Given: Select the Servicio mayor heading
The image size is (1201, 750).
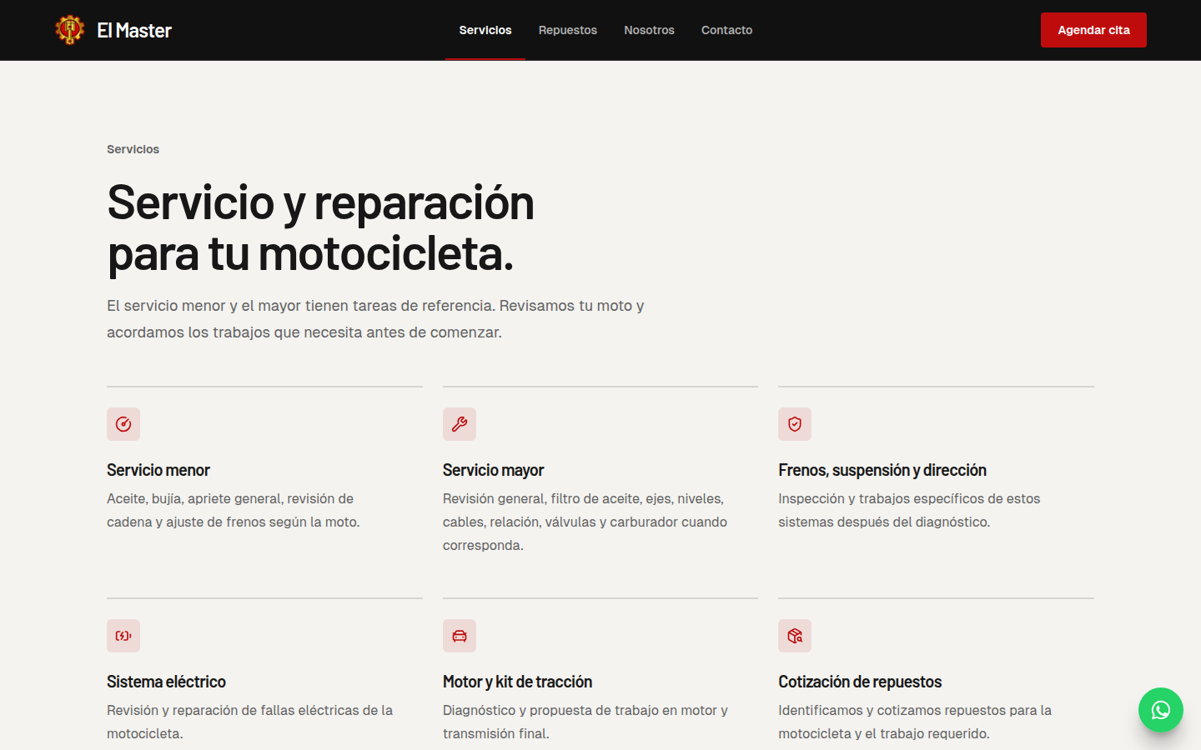Looking at the screenshot, I should [493, 470].
